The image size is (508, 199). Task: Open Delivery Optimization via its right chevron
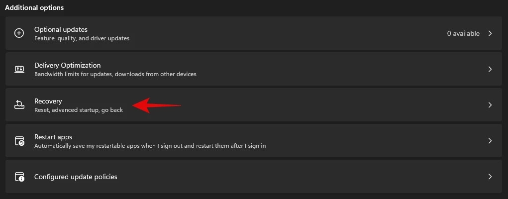490,69
